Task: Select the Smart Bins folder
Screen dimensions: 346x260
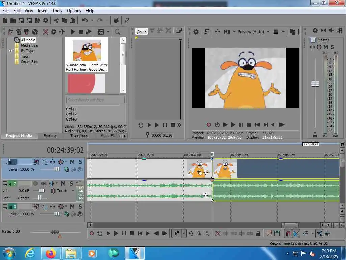Action: [x=29, y=62]
